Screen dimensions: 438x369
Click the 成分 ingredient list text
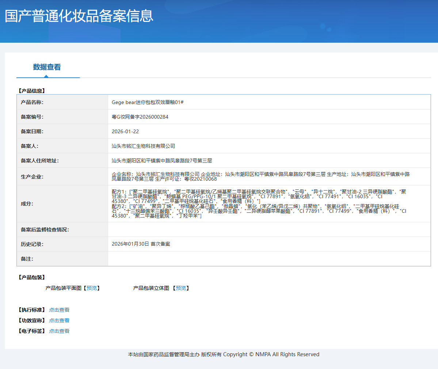point(259,204)
